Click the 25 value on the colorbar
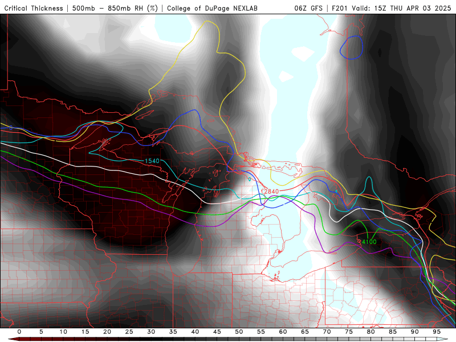The width and height of the screenshot is (456, 342). coord(129,332)
